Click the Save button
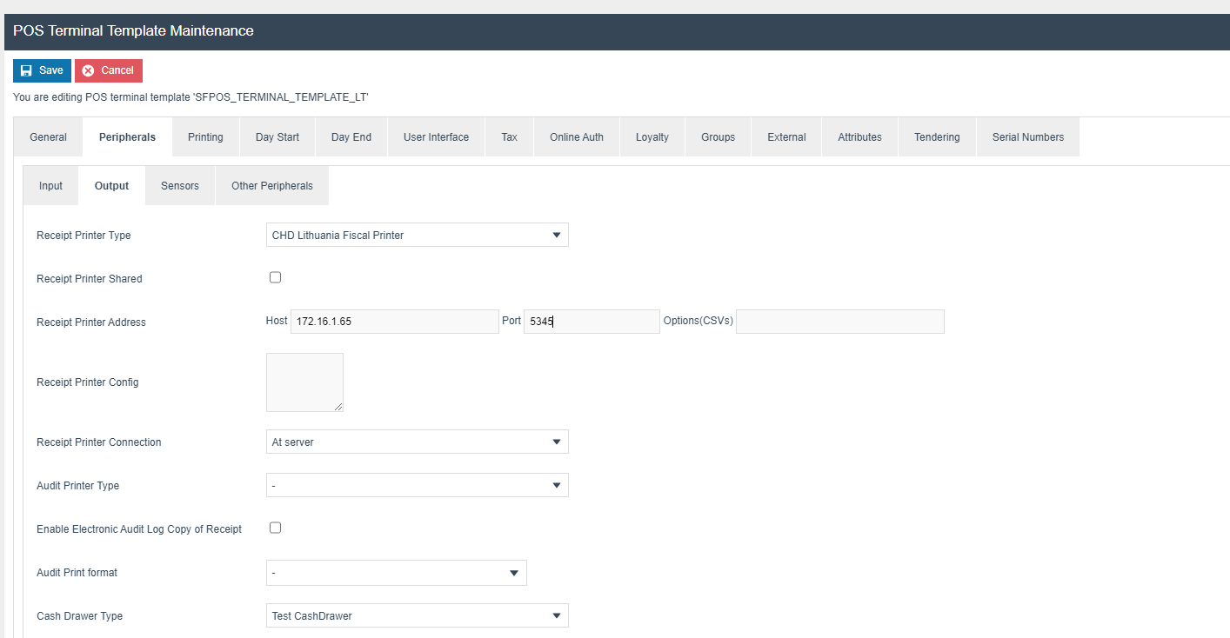Image resolution: width=1230 pixels, height=638 pixels. (x=42, y=70)
